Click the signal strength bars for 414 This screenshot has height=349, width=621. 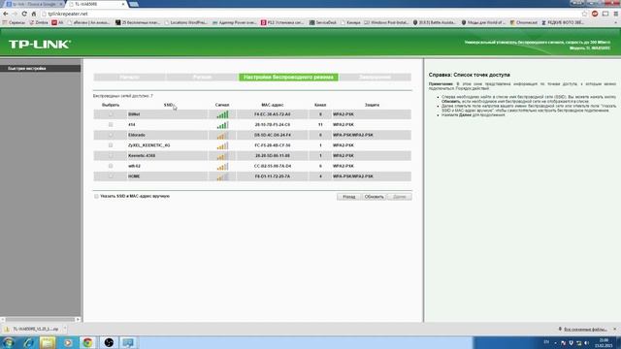(x=222, y=125)
